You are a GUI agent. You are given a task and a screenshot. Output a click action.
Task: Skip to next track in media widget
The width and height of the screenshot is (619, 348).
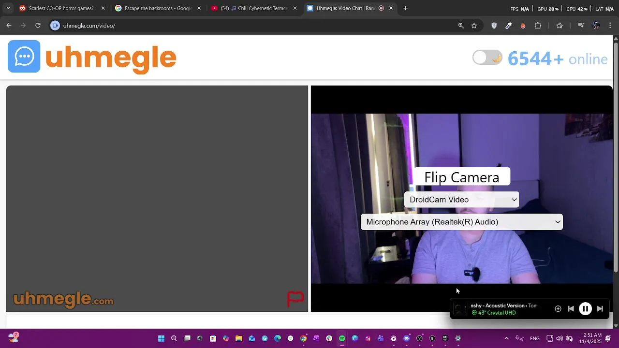(x=600, y=309)
